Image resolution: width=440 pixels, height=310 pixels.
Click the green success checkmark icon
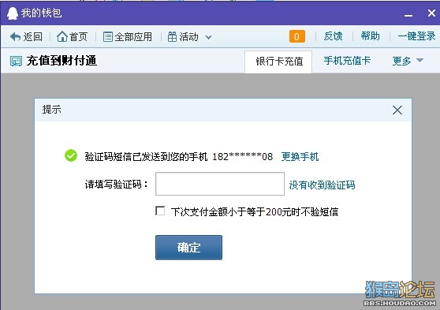[71, 155]
